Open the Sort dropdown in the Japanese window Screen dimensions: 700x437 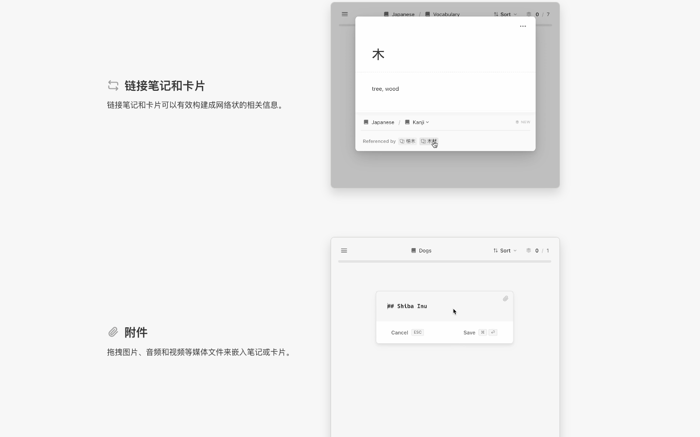point(504,14)
